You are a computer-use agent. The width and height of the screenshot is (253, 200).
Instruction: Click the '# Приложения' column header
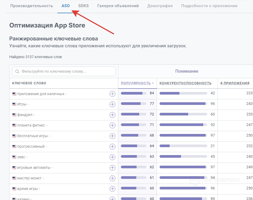[x=235, y=83]
